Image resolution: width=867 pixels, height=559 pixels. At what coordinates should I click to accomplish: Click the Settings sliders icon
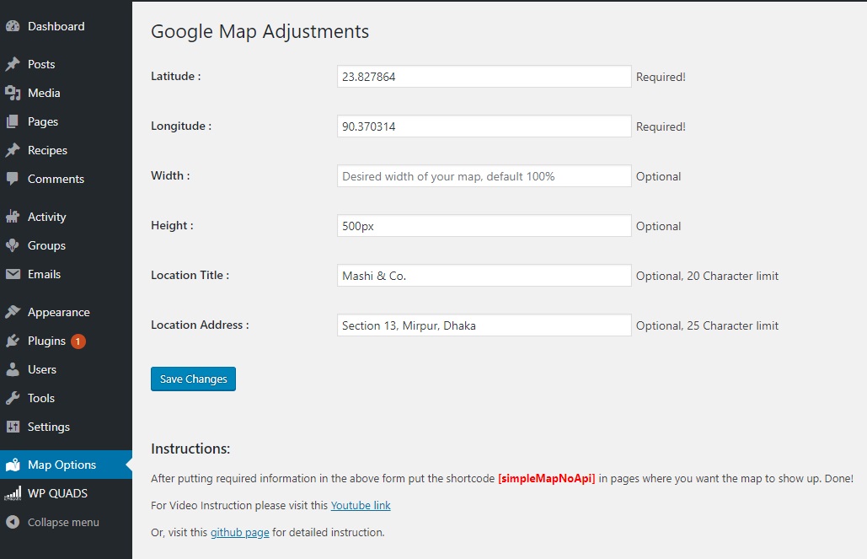coord(13,427)
